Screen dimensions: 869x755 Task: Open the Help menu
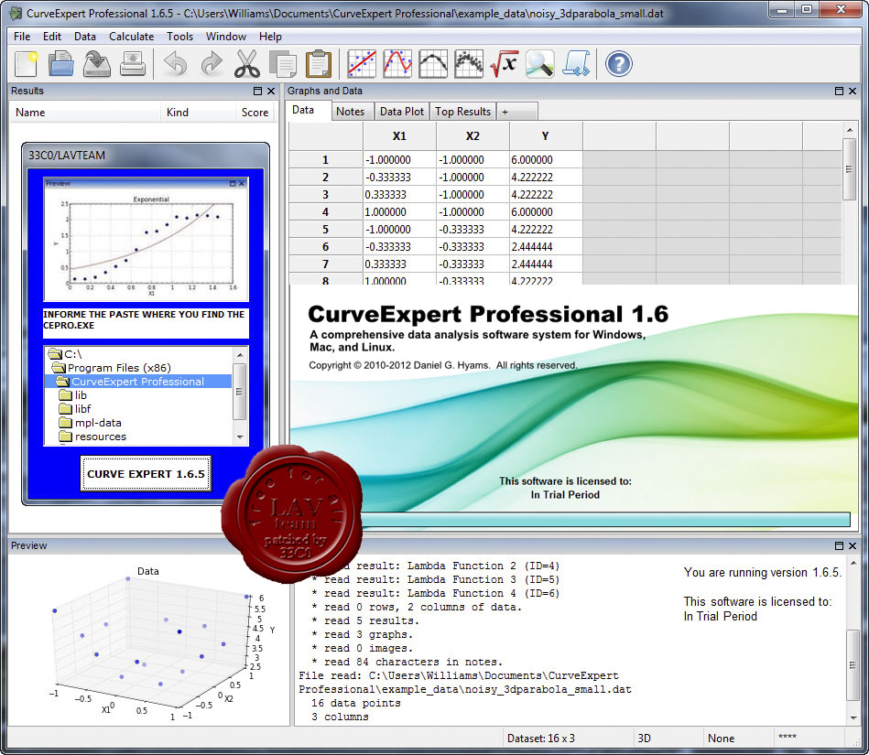tap(270, 37)
